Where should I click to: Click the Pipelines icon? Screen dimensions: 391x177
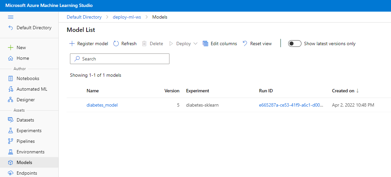11,141
